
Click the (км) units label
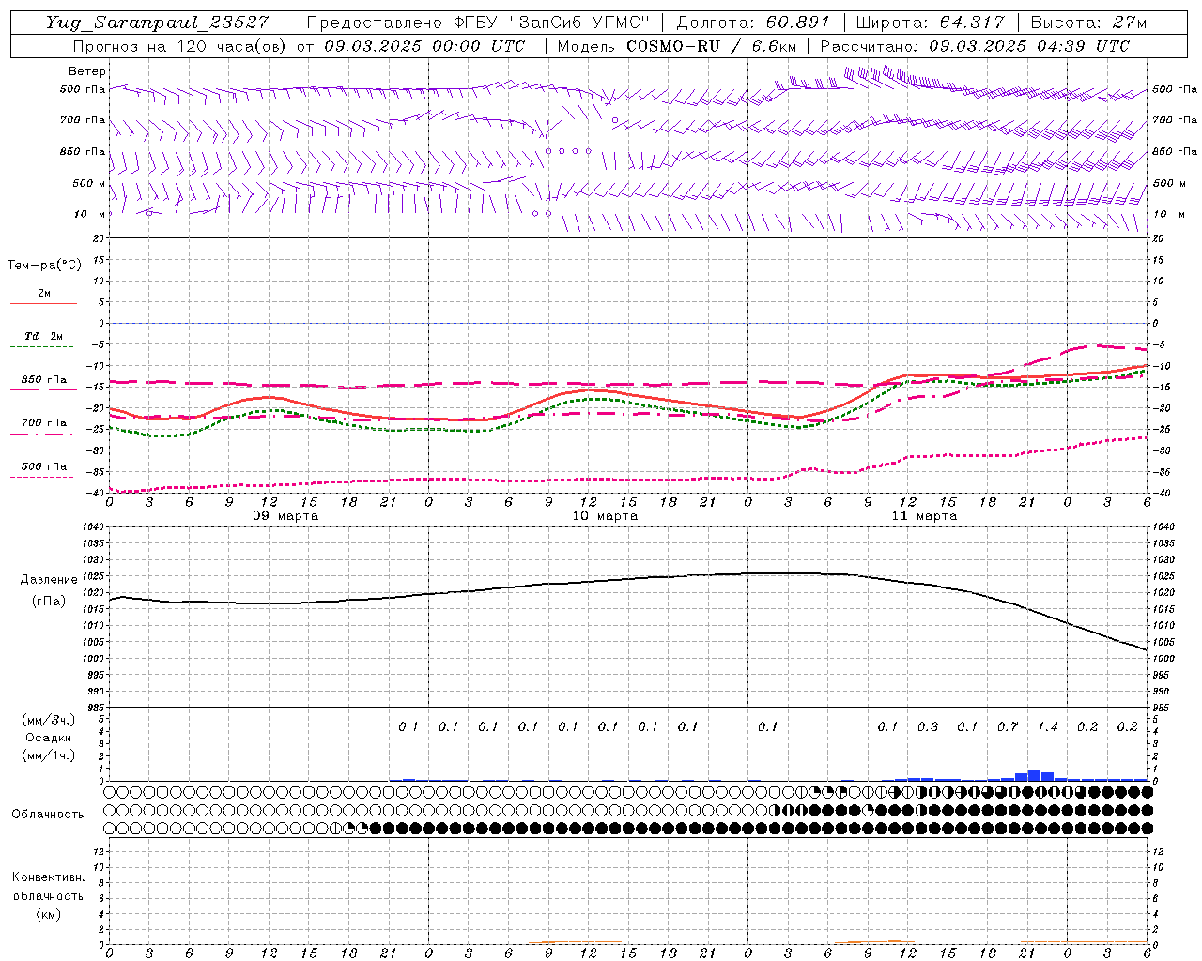[x=48, y=914]
